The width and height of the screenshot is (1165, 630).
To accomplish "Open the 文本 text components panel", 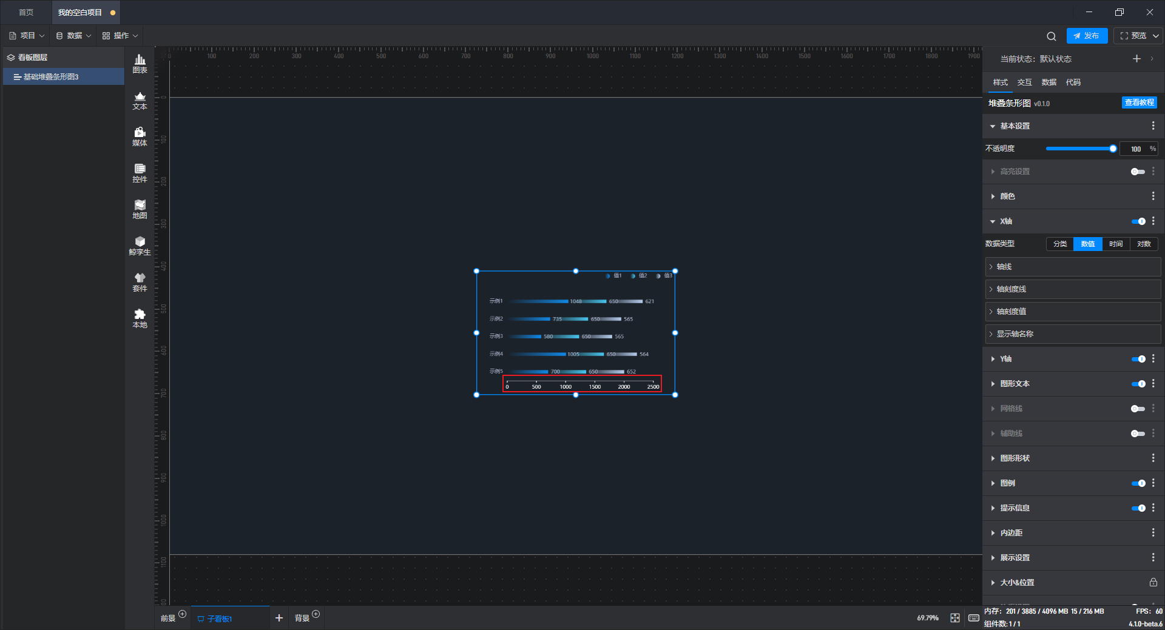I will (140, 101).
